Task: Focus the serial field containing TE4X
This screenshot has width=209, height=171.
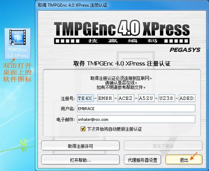Action: click(x=85, y=98)
